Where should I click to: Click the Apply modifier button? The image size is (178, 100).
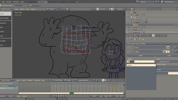point(140,56)
